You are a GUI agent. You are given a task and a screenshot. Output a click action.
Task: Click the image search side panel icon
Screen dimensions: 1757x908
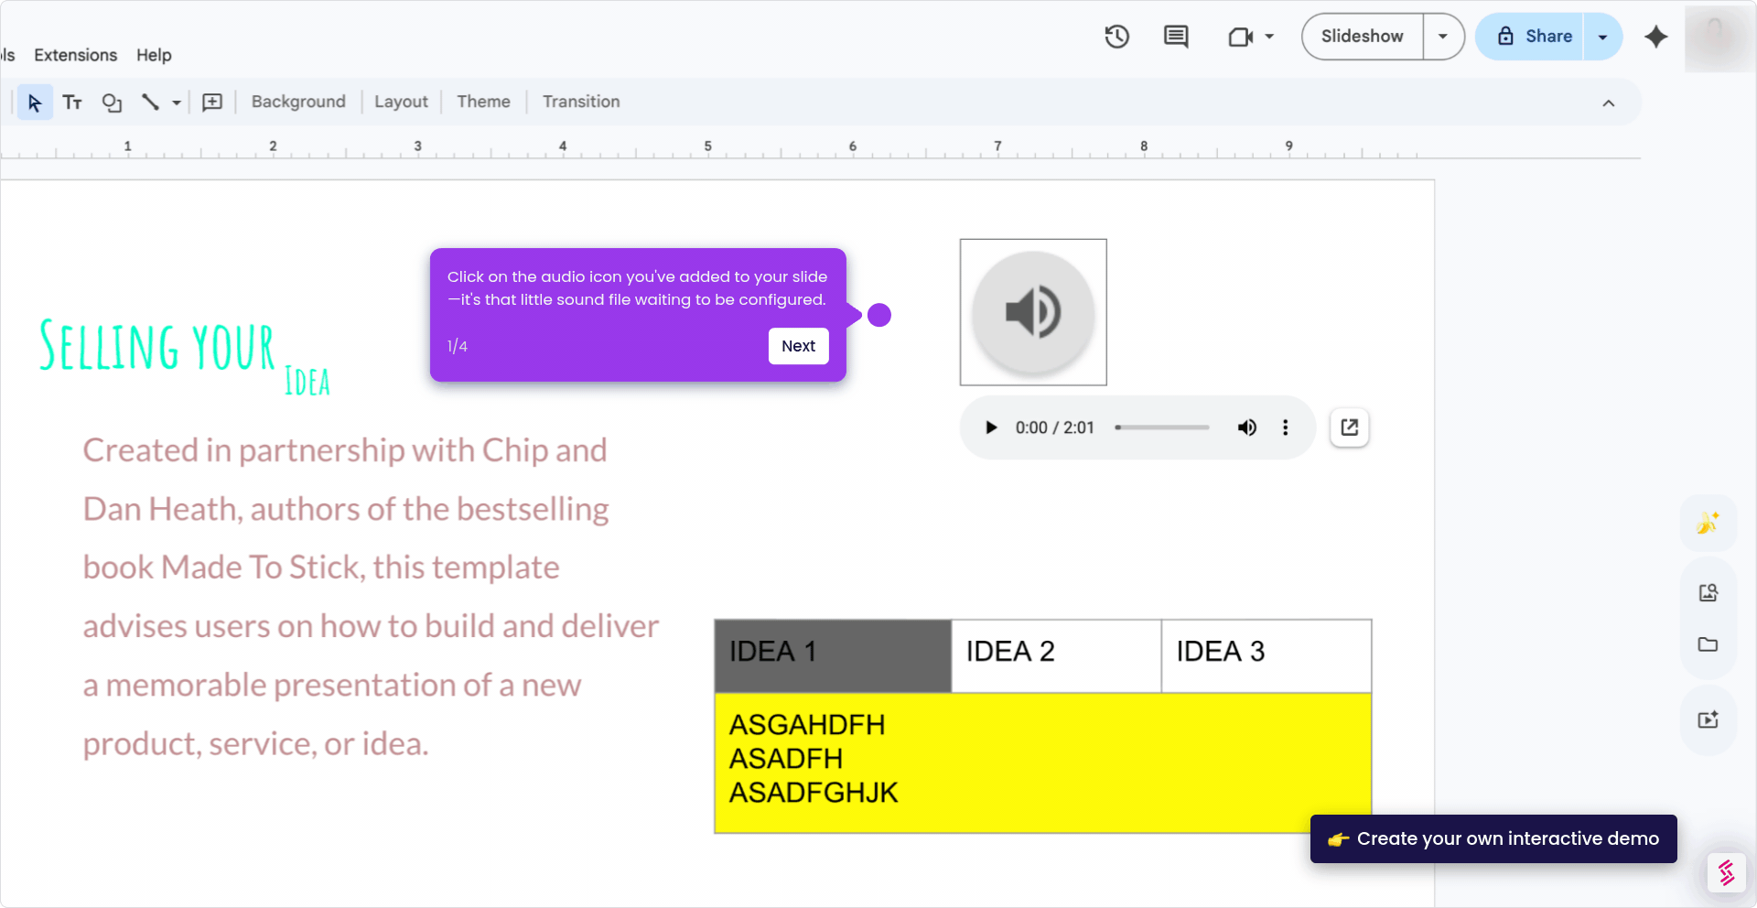click(x=1708, y=593)
